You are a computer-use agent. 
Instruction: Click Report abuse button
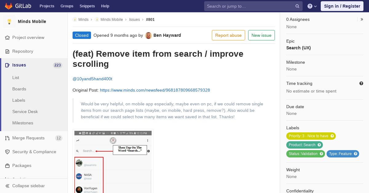(228, 35)
